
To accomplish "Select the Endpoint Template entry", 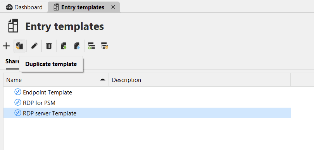I will point(47,92).
